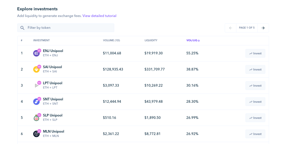Click the $43,979.48 liquidity value

pyautogui.click(x=154, y=102)
